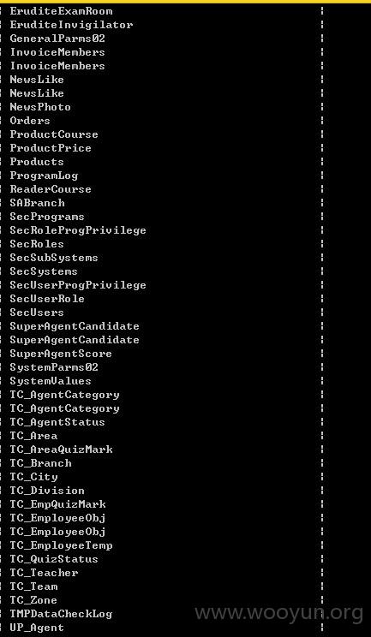Viewport: 371px width, 637px height.
Task: Click the SuperAgentScore row
Action: pyautogui.click(x=61, y=354)
